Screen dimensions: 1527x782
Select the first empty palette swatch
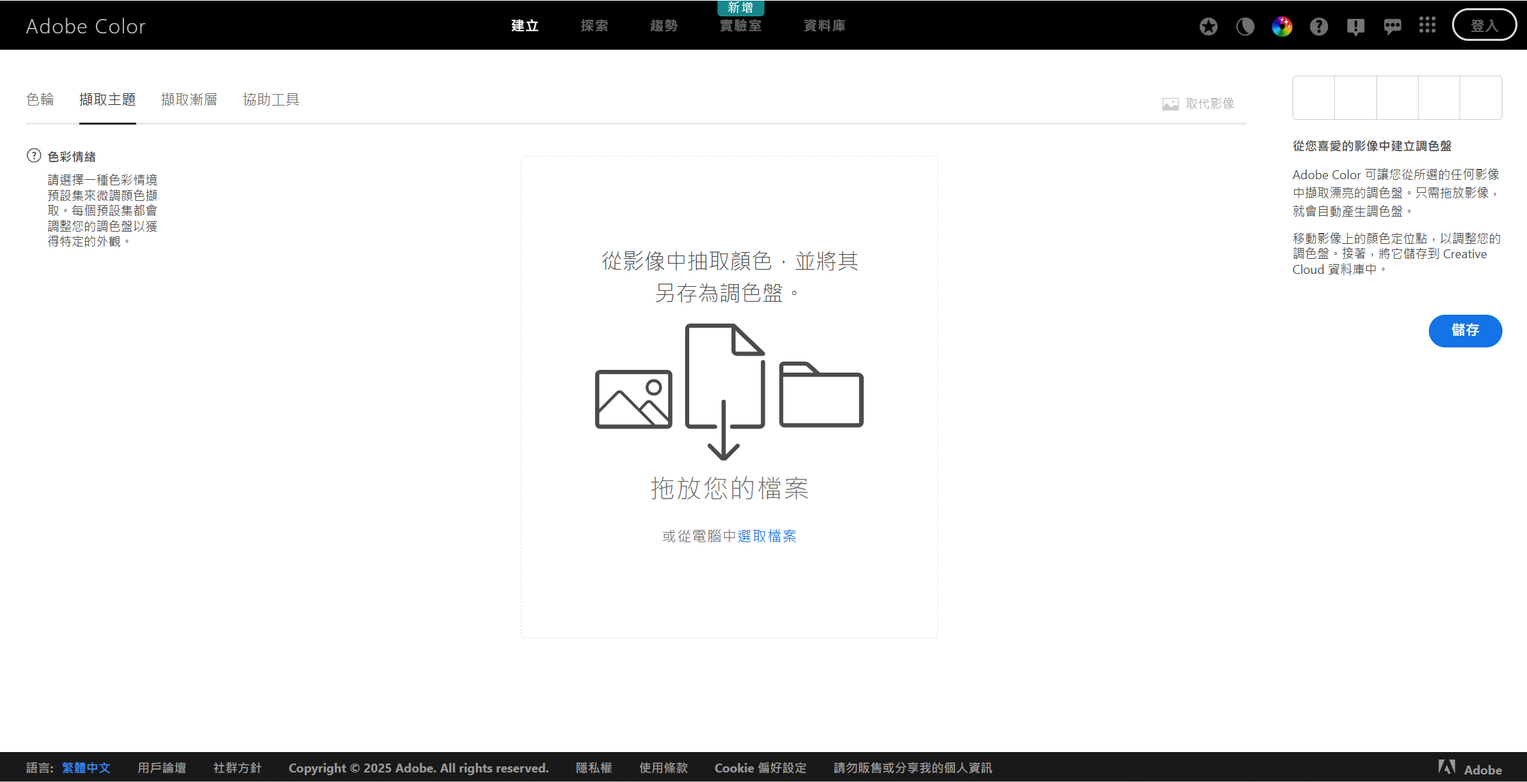(x=1314, y=98)
